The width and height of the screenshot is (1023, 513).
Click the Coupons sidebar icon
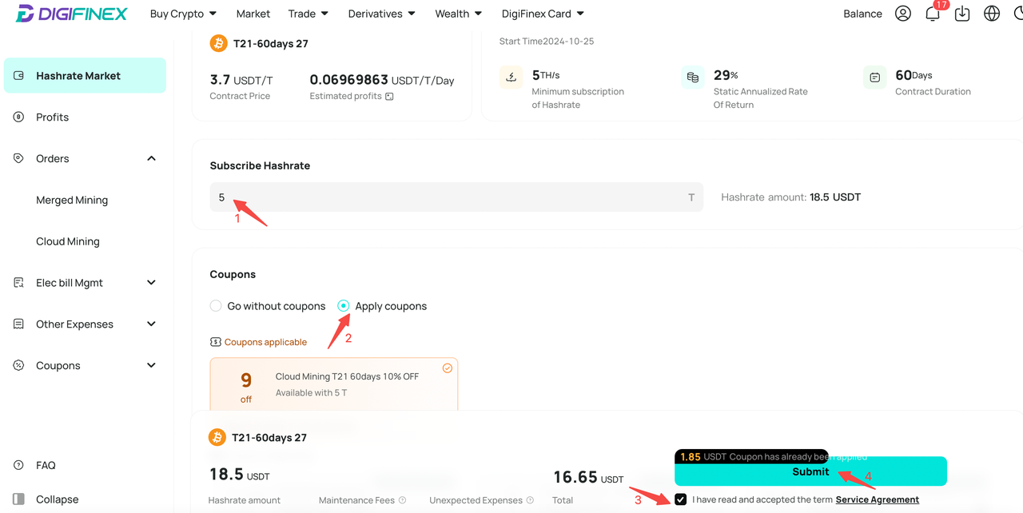(x=19, y=365)
